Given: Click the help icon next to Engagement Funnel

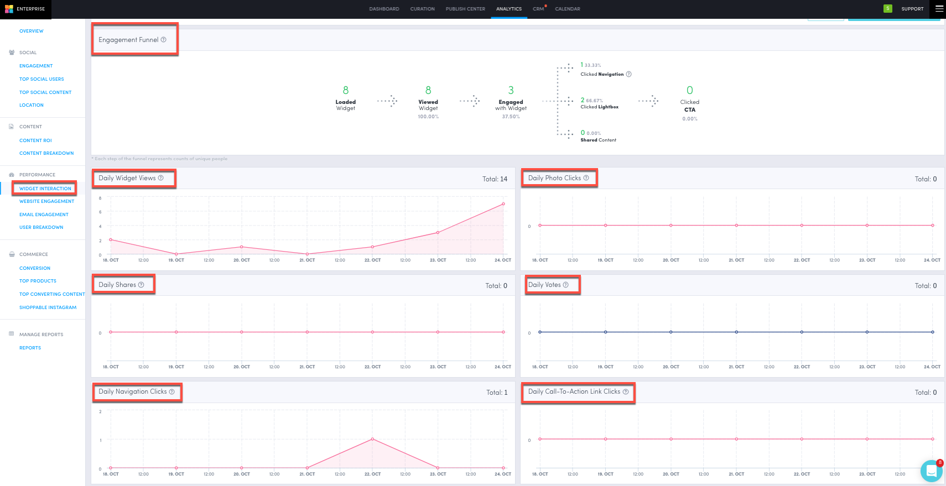Looking at the screenshot, I should (163, 40).
